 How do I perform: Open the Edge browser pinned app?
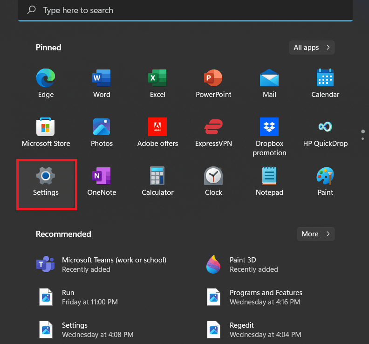click(x=46, y=83)
